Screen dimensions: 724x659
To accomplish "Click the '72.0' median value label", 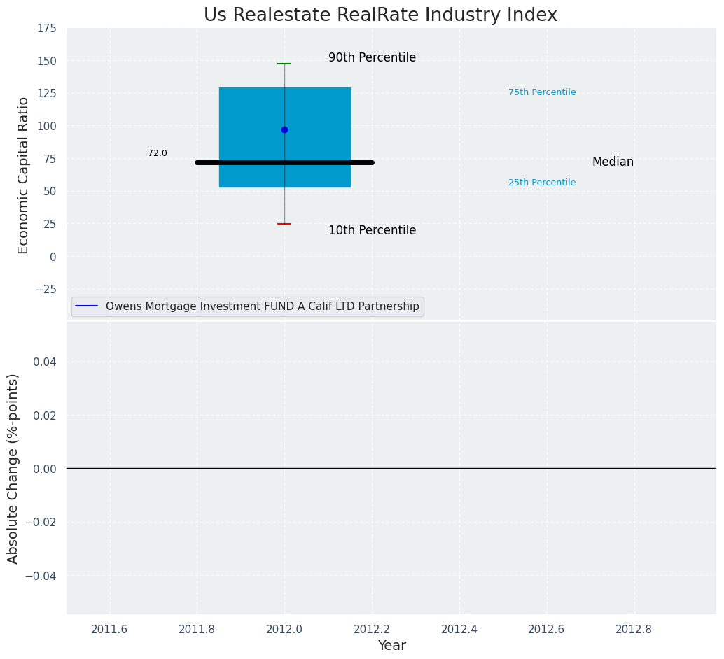I will (158, 153).
